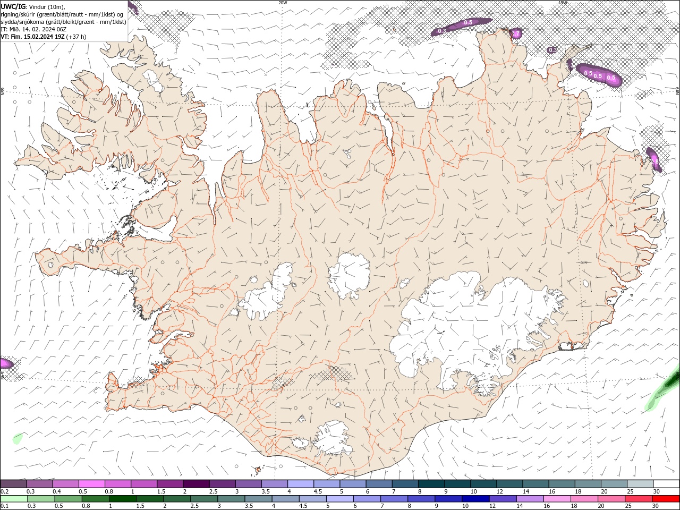Image resolution: width=680 pixels, height=510 pixels.
Task: Click the upper legend swatch between 18 and 20
Action: [x=588, y=483]
